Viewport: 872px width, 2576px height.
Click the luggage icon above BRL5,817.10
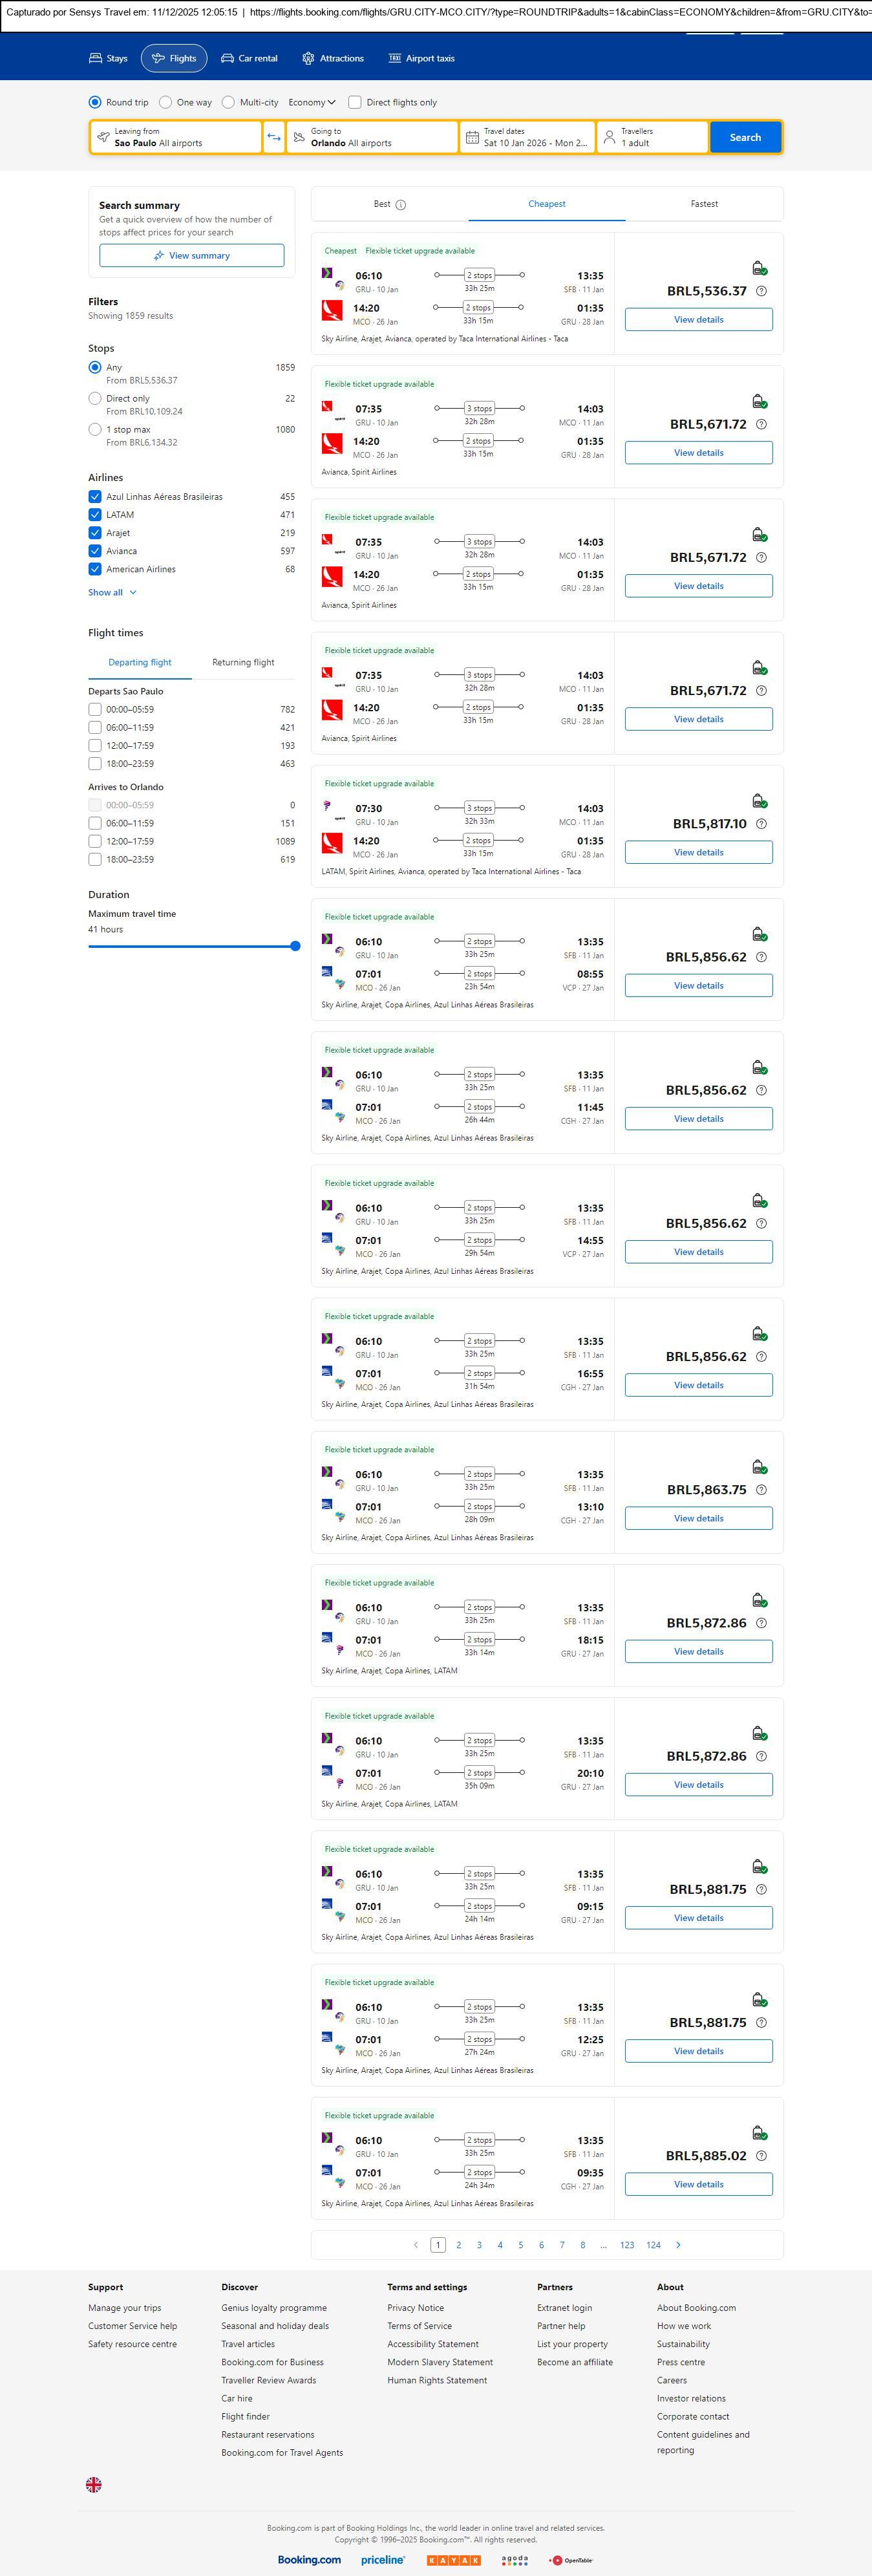pyautogui.click(x=759, y=801)
